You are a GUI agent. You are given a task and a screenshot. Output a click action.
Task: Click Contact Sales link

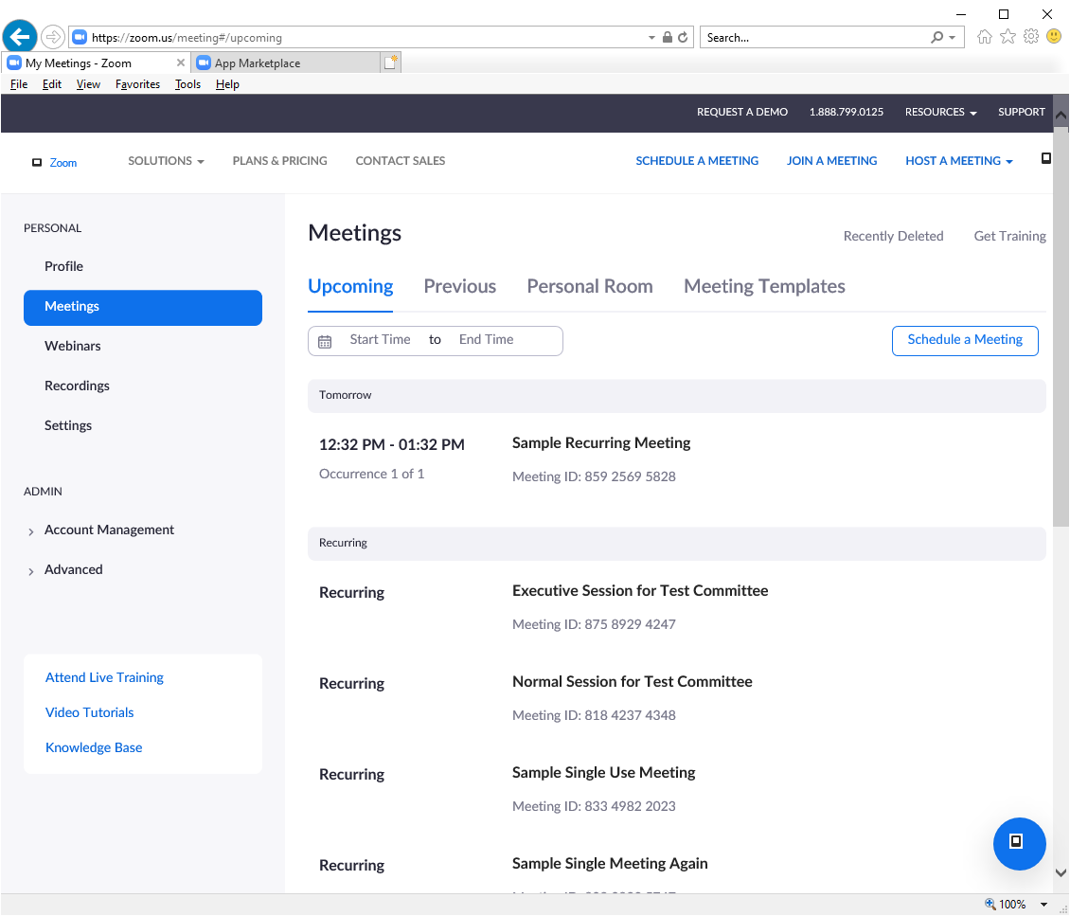(x=400, y=161)
